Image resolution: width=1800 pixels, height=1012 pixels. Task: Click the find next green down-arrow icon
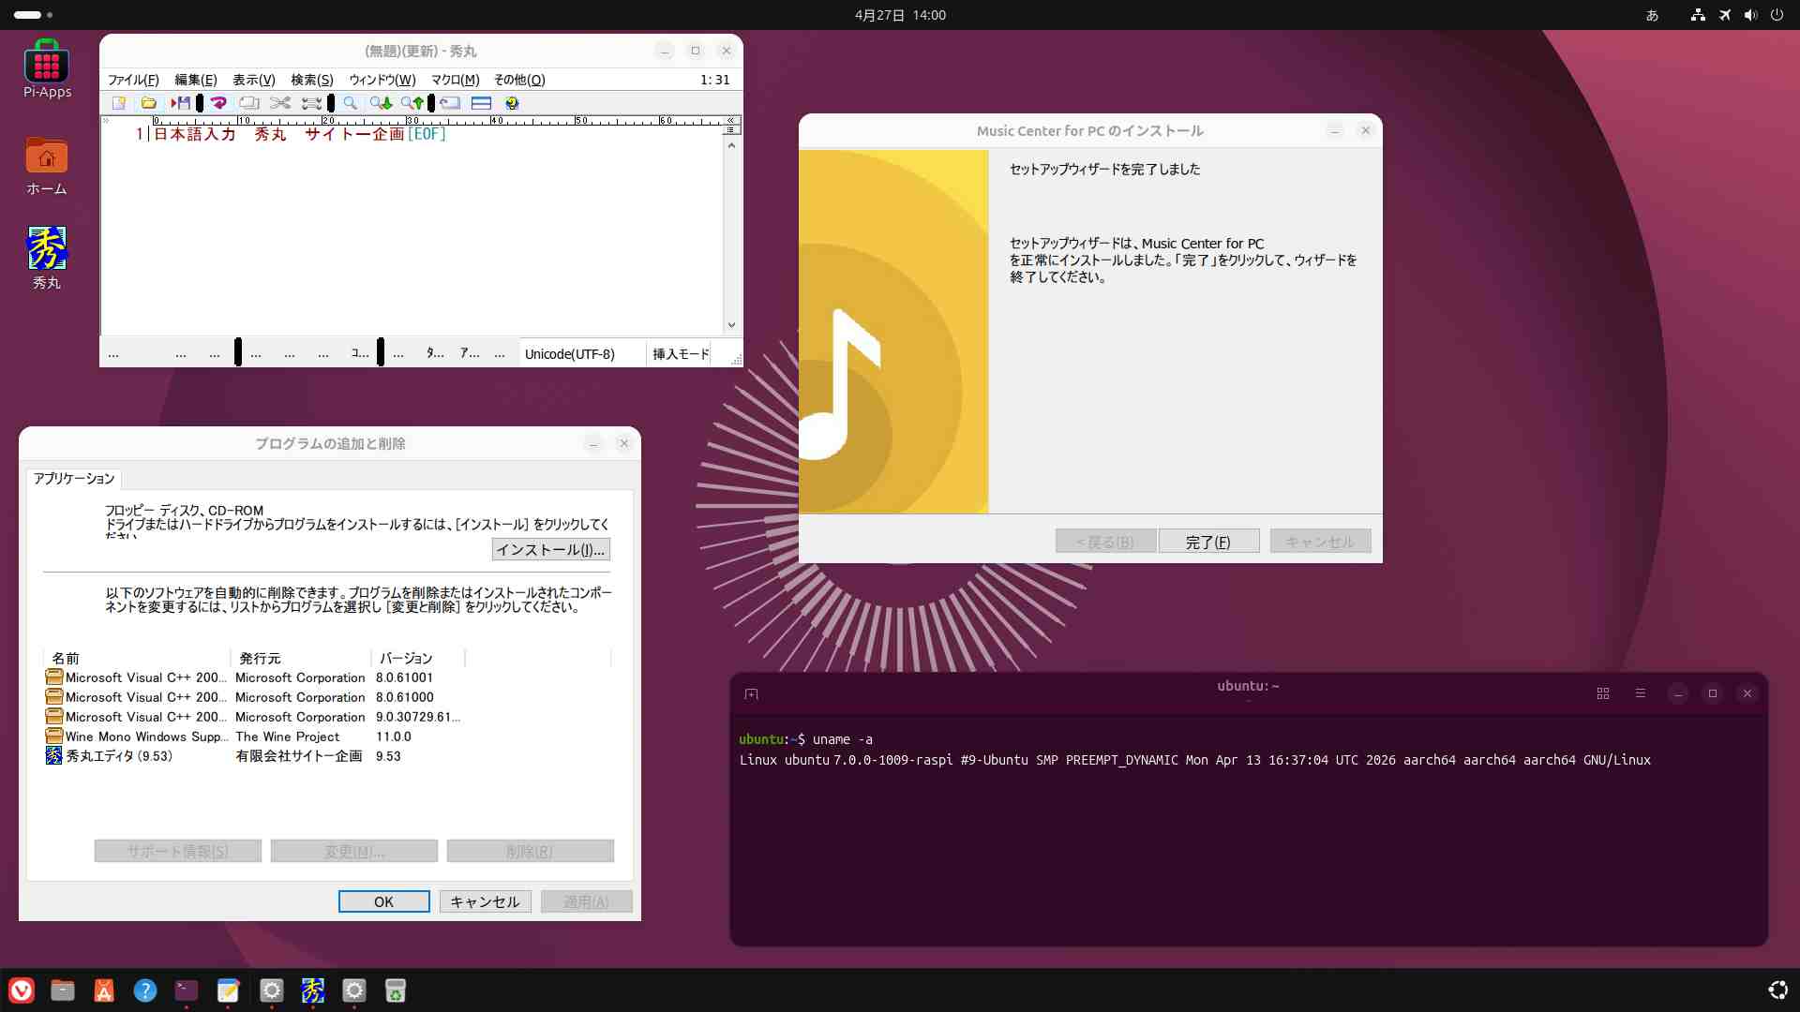click(381, 103)
